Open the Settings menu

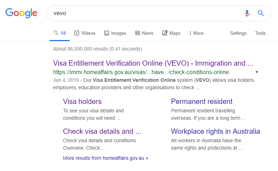tap(238, 33)
